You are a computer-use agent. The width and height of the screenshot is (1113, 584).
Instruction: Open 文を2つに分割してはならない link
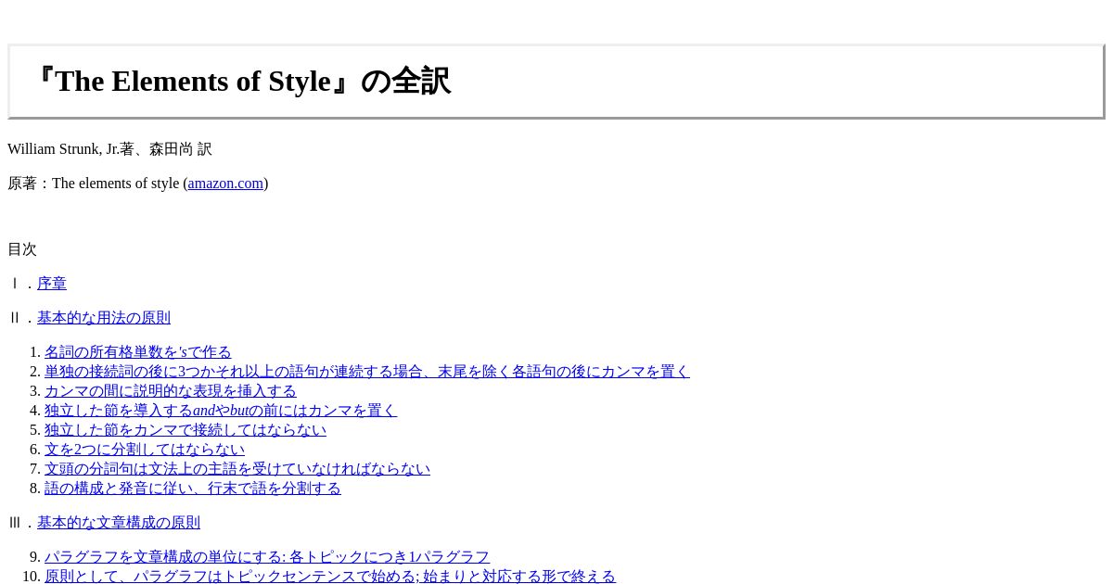click(x=145, y=450)
